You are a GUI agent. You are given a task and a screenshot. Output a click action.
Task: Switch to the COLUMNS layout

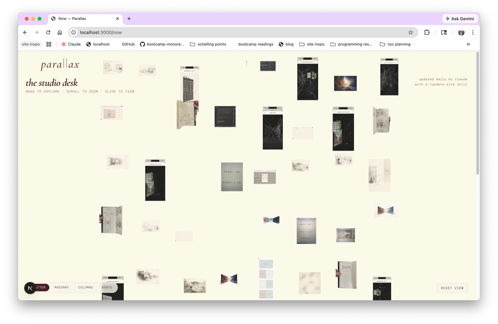[x=85, y=287]
